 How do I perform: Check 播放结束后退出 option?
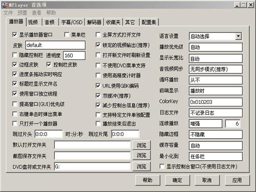[98, 123]
